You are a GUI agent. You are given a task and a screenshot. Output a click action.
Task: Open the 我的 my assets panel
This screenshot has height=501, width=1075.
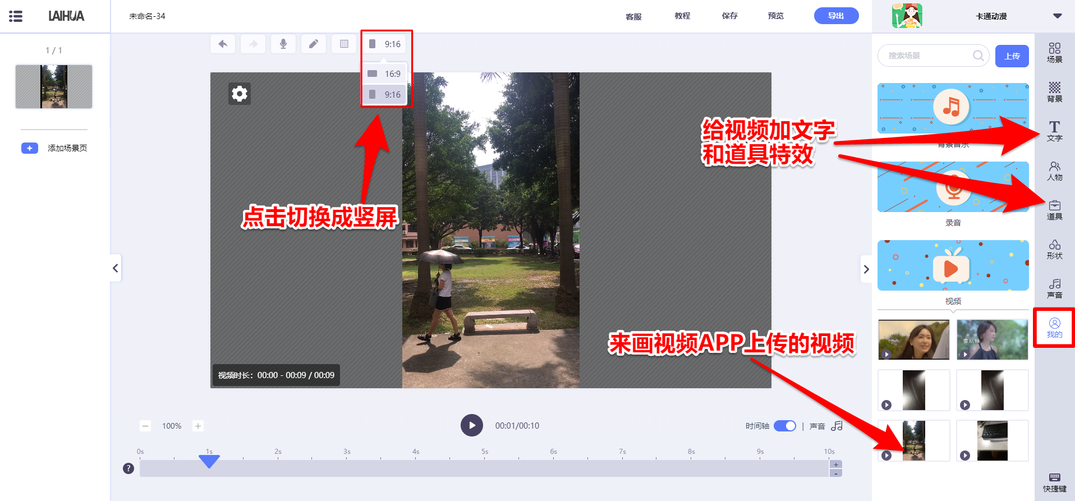1055,328
